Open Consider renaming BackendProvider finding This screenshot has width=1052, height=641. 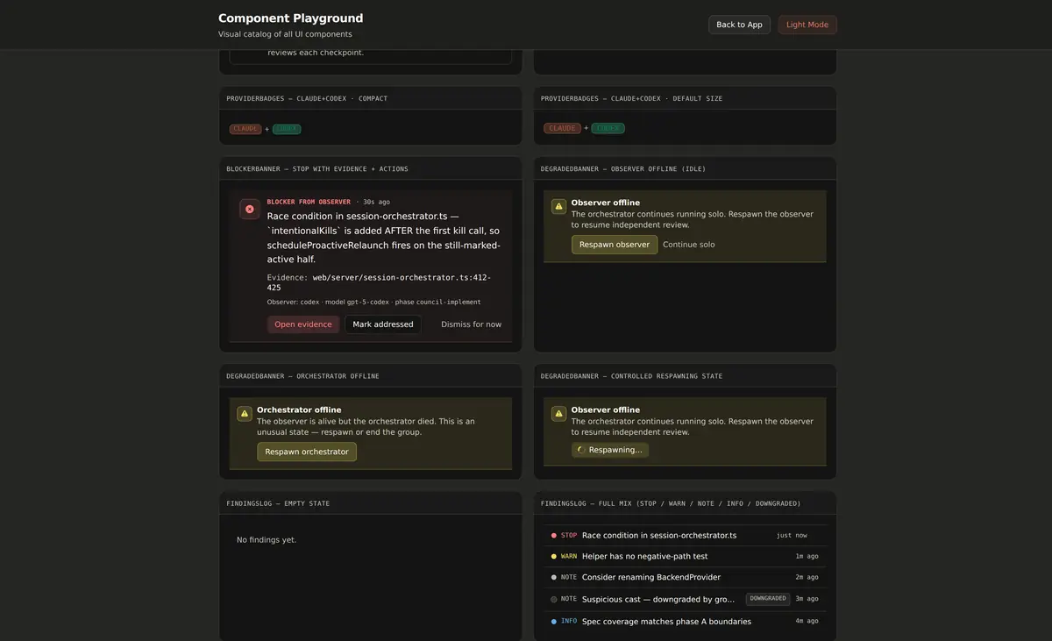pyautogui.click(x=685, y=578)
